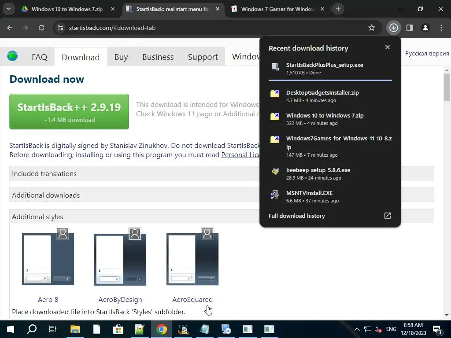451x338 pixels.
Task: Click the Aero 8 style thumbnail
Action: [x=48, y=257]
